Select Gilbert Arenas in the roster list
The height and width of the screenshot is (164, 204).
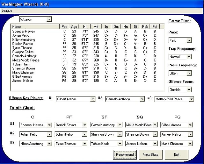tap(87, 76)
